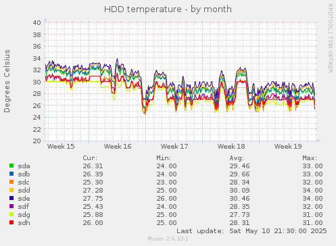Click the chart title HDD temperature - by month
This screenshot has width=336, height=246.
coord(168,9)
